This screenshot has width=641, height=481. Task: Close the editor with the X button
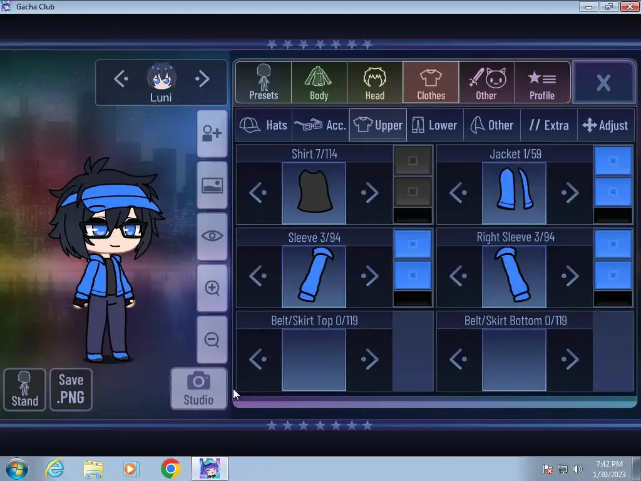(603, 82)
